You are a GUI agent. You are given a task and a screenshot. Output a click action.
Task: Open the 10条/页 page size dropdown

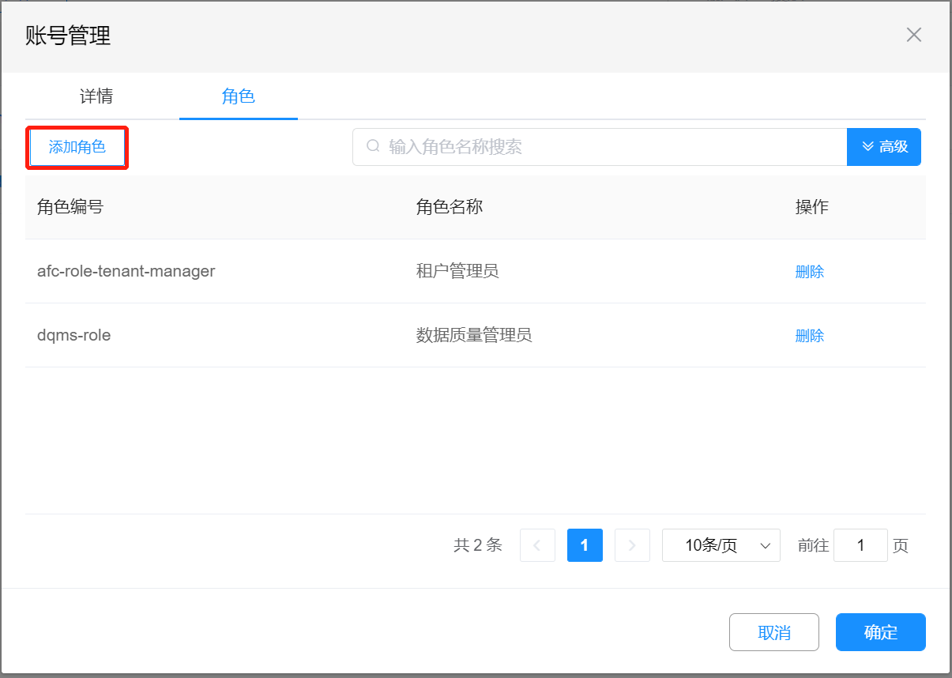pos(721,545)
